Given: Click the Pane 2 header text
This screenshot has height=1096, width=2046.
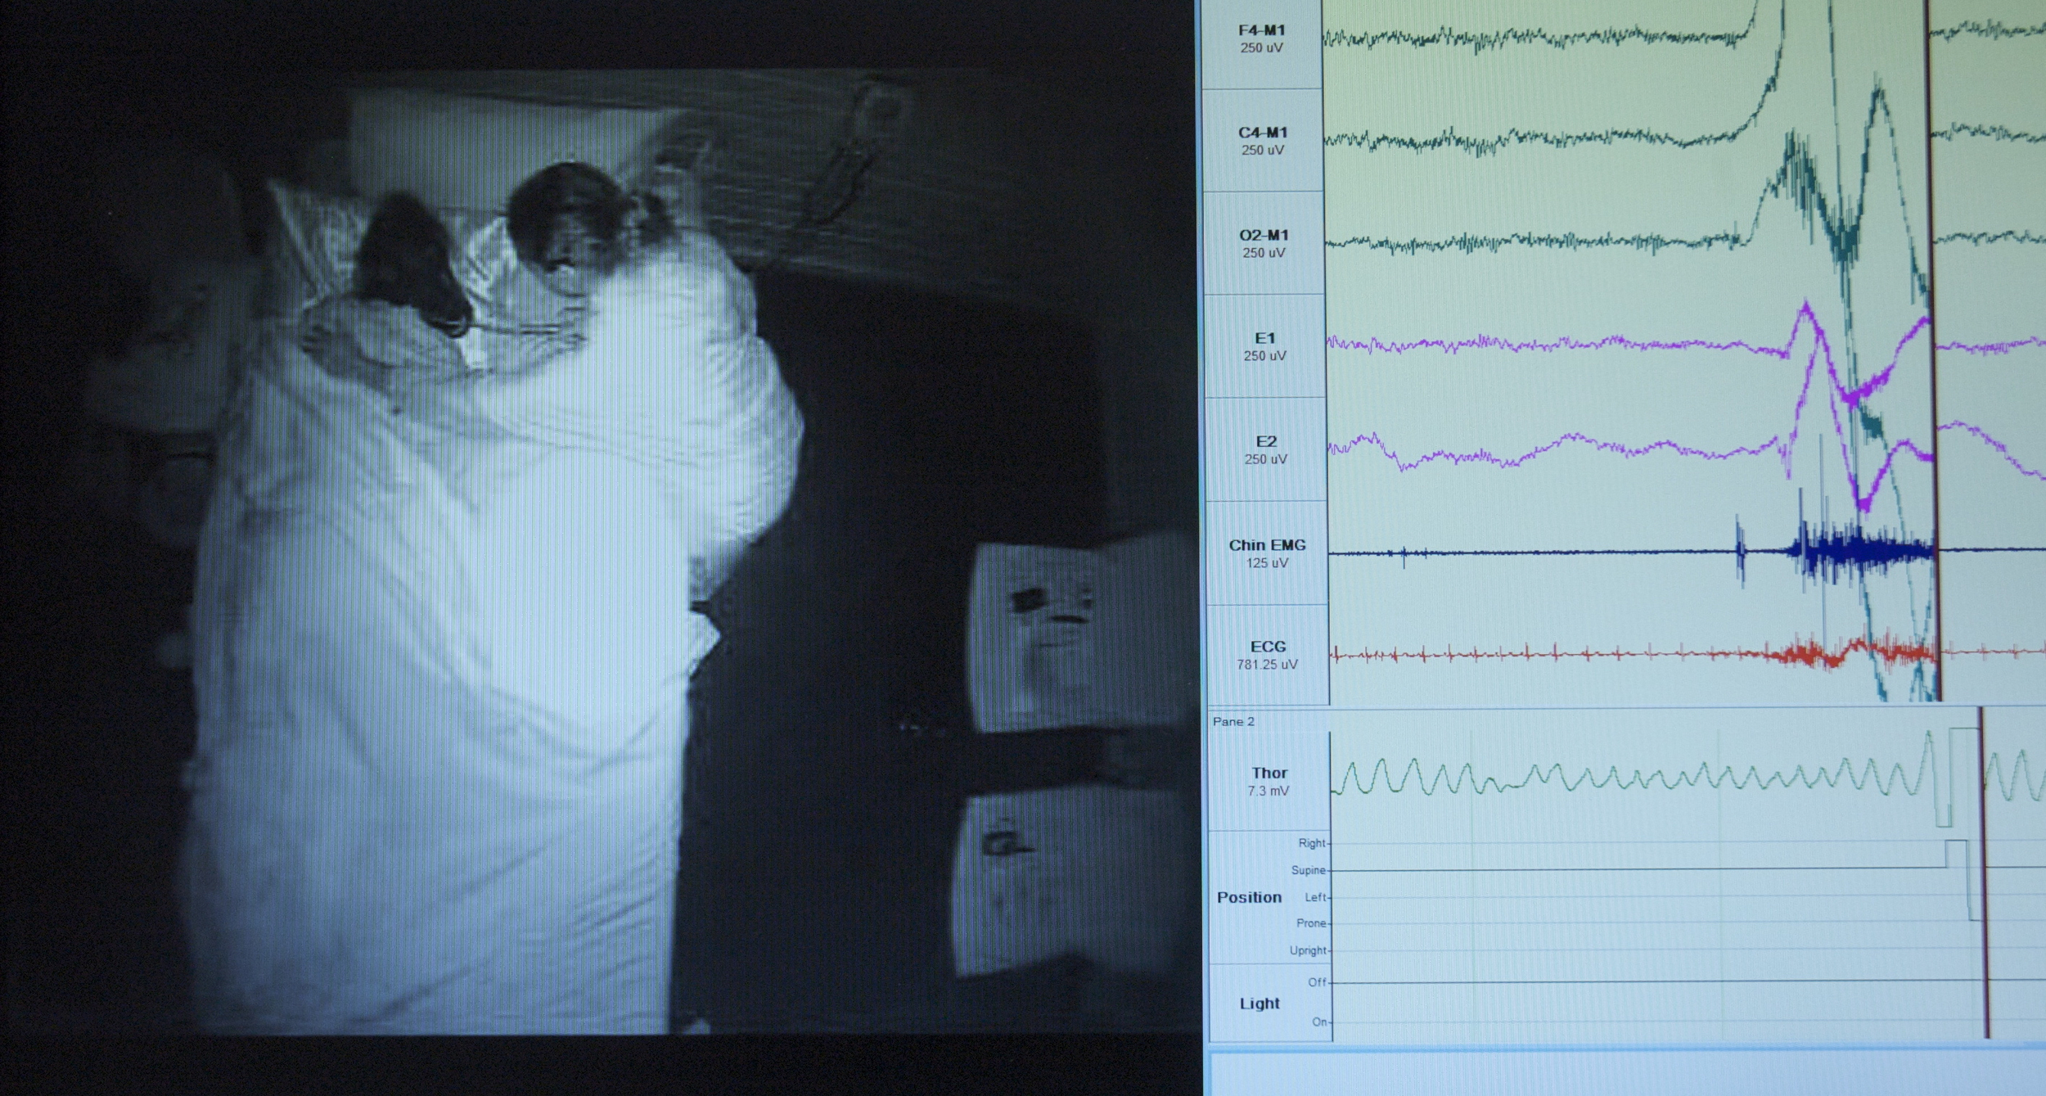Looking at the screenshot, I should click(1233, 721).
